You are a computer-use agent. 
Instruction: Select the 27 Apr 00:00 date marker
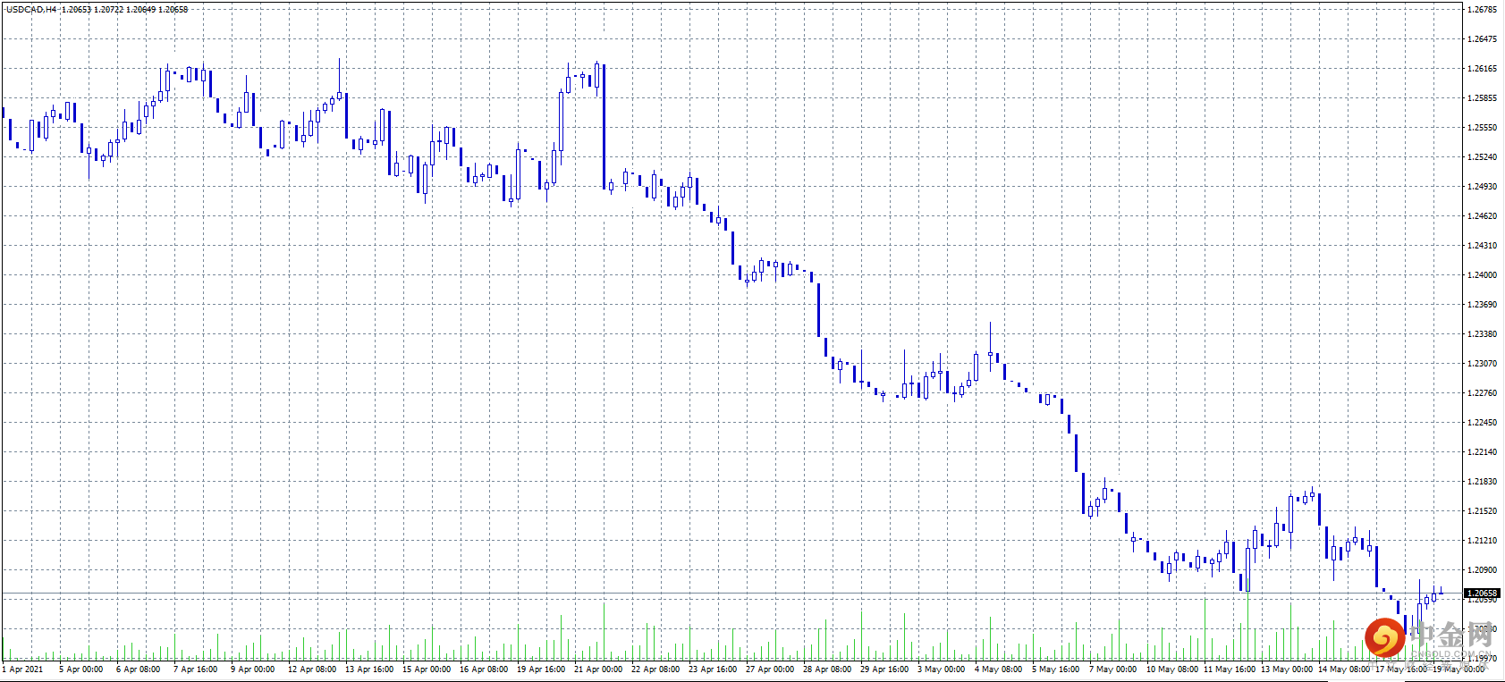click(x=770, y=669)
